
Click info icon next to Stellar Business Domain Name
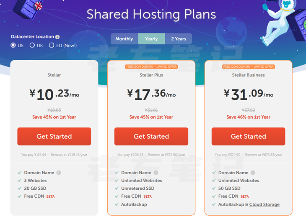(x=253, y=173)
